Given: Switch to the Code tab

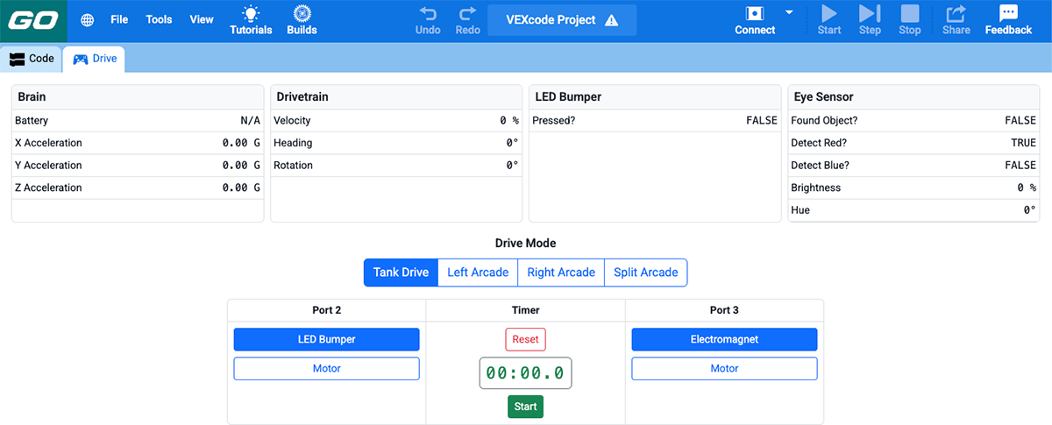Looking at the screenshot, I should (x=32, y=59).
